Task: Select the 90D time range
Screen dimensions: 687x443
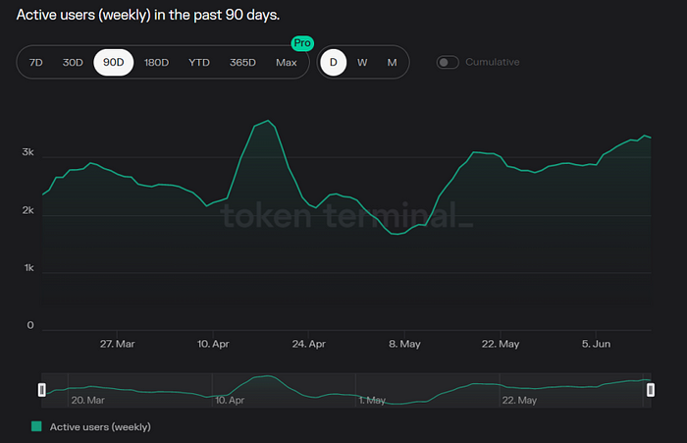Action: point(114,63)
